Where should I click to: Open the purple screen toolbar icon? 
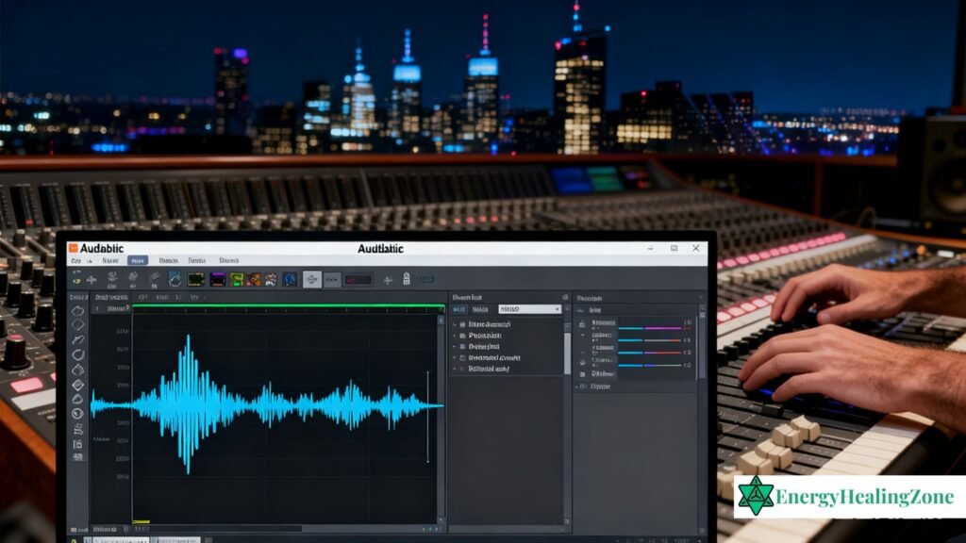(218, 279)
